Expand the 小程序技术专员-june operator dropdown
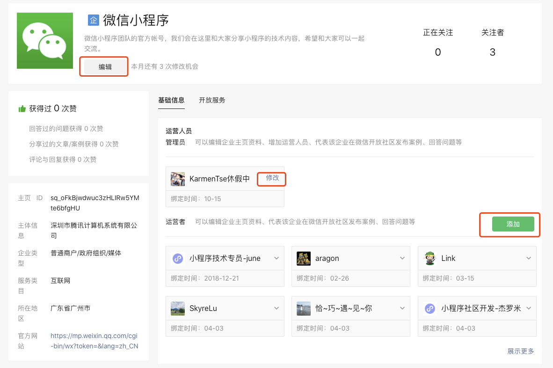Image resolution: width=553 pixels, height=368 pixels. [276, 258]
